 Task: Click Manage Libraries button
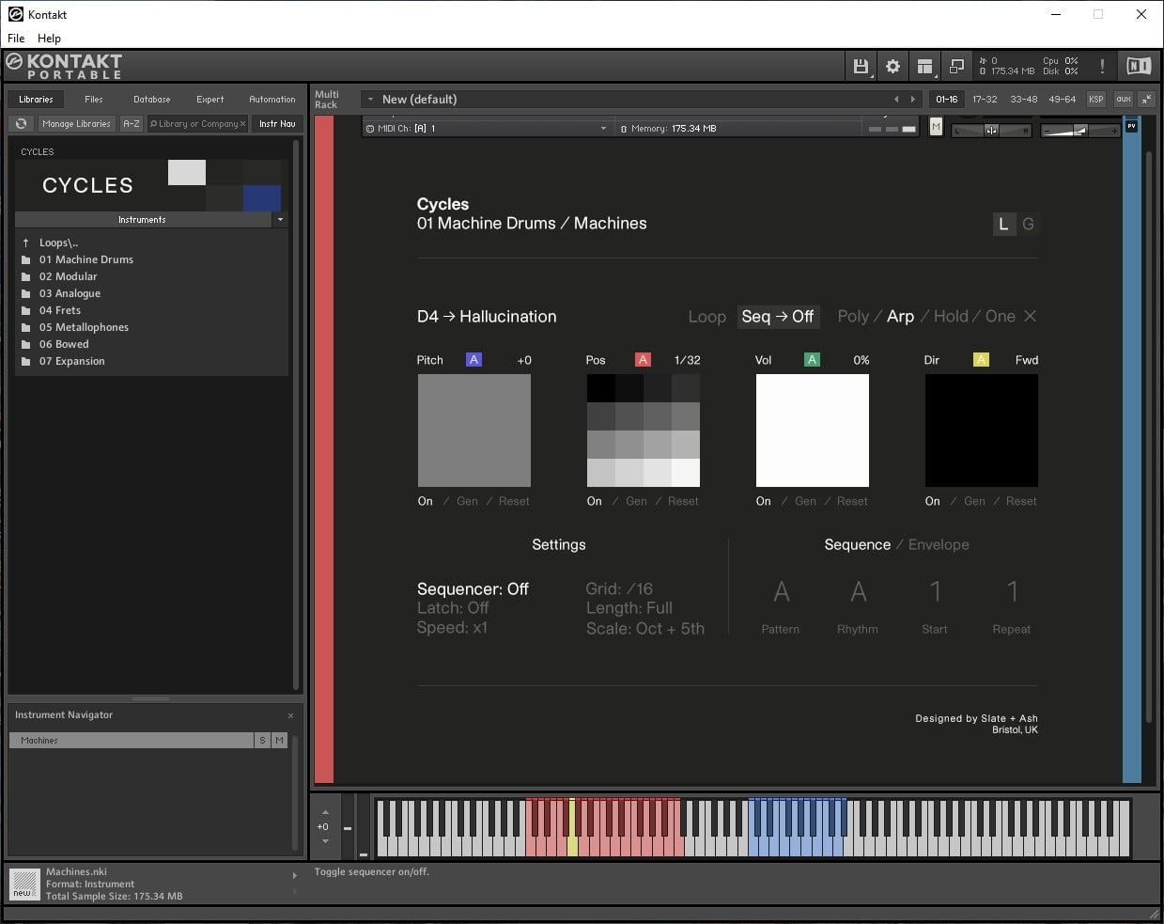[x=76, y=123]
